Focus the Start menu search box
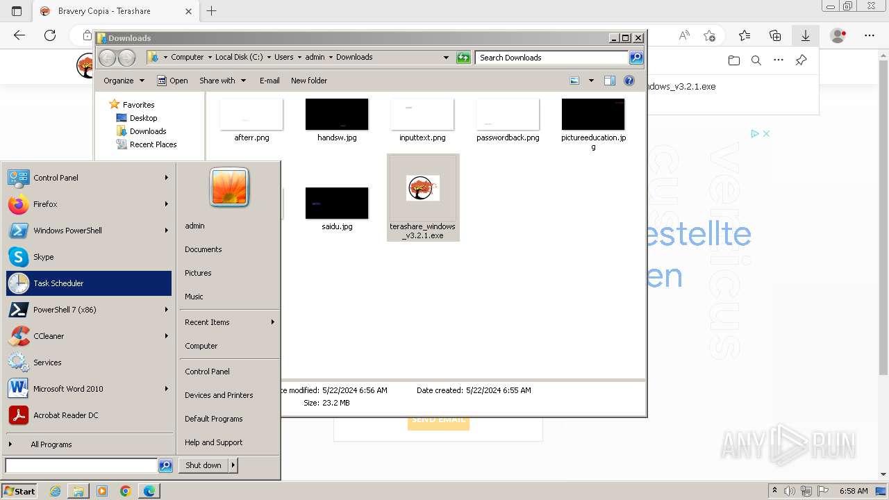 click(x=81, y=465)
